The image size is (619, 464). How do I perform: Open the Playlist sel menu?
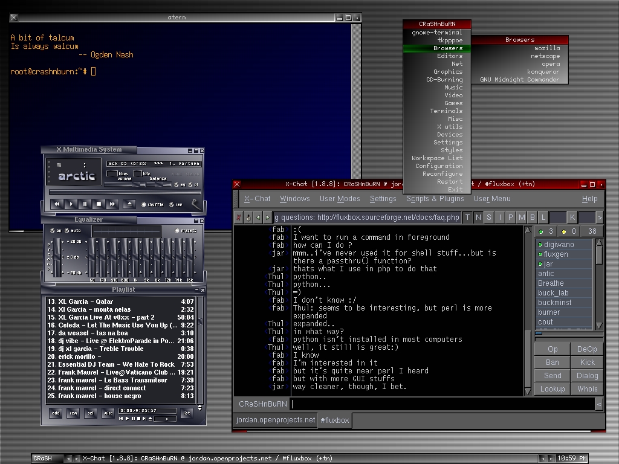91,413
